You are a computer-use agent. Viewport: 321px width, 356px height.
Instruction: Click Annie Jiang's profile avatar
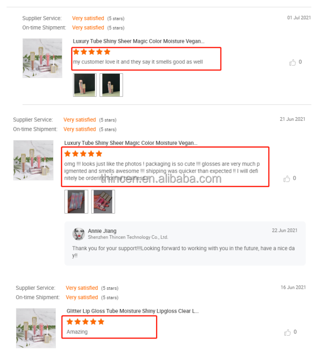(78, 234)
